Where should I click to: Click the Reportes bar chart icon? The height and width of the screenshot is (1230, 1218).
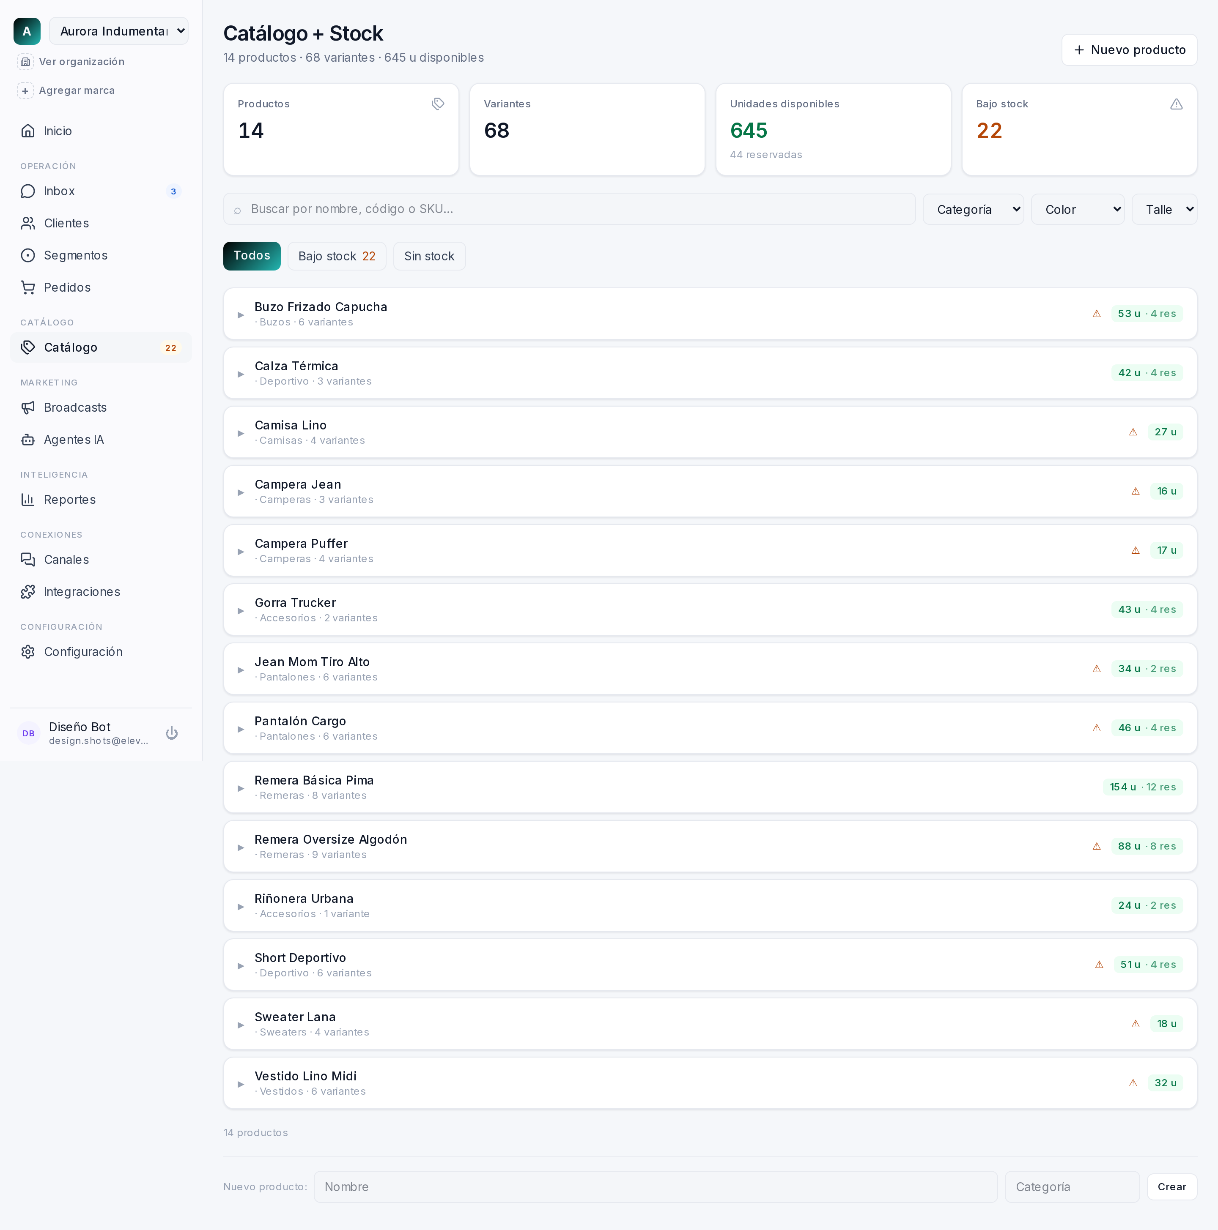click(x=28, y=500)
